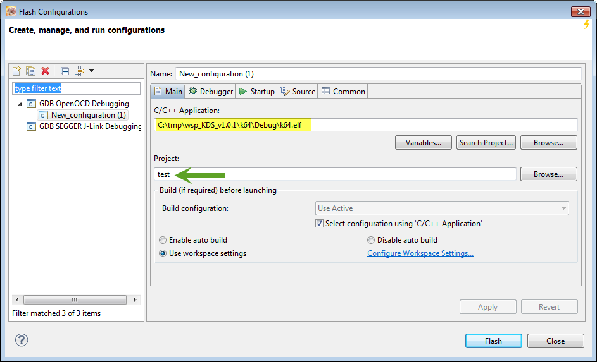Open the Build configuration combo box
The height and width of the screenshot is (362, 597).
point(442,208)
